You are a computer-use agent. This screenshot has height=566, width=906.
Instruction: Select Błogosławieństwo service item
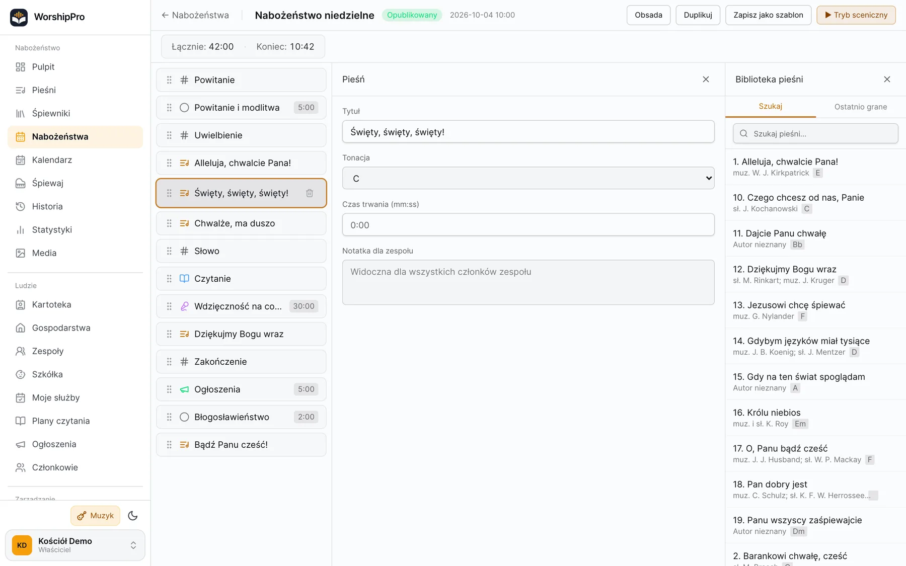coord(241,417)
